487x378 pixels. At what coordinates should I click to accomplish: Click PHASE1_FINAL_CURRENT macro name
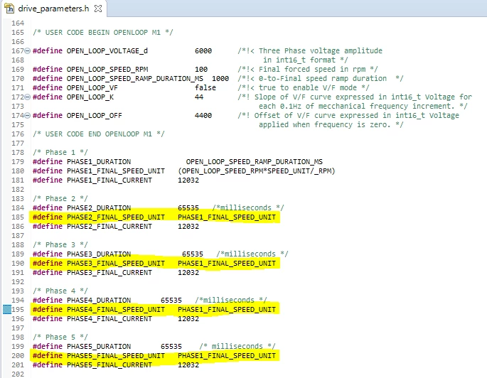pyautogui.click(x=109, y=180)
